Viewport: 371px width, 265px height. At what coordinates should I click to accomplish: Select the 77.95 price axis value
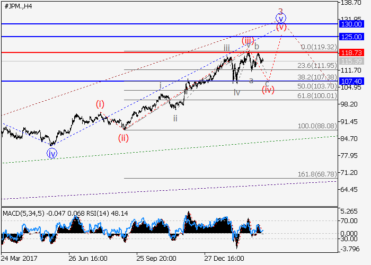coord(349,156)
